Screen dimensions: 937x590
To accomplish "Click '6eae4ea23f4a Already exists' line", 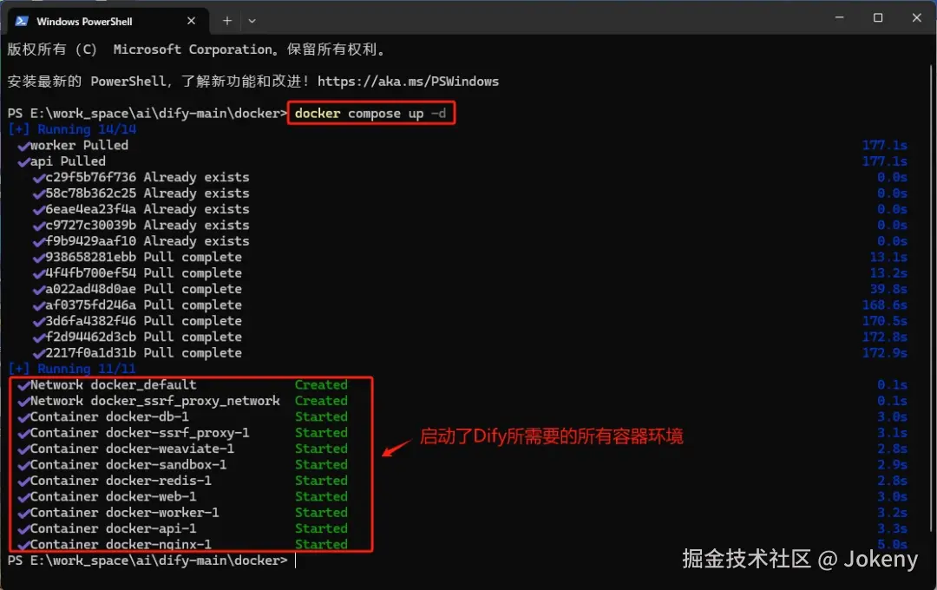I will (141, 209).
